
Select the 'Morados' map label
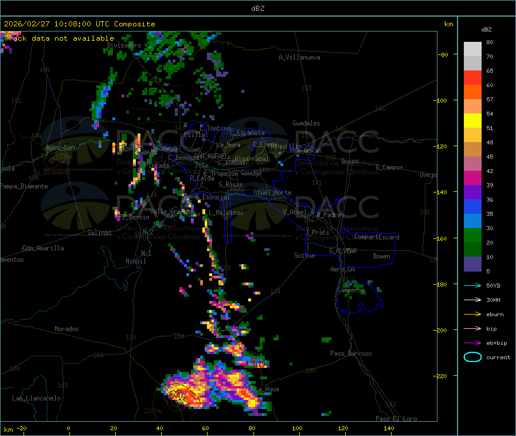67,329
